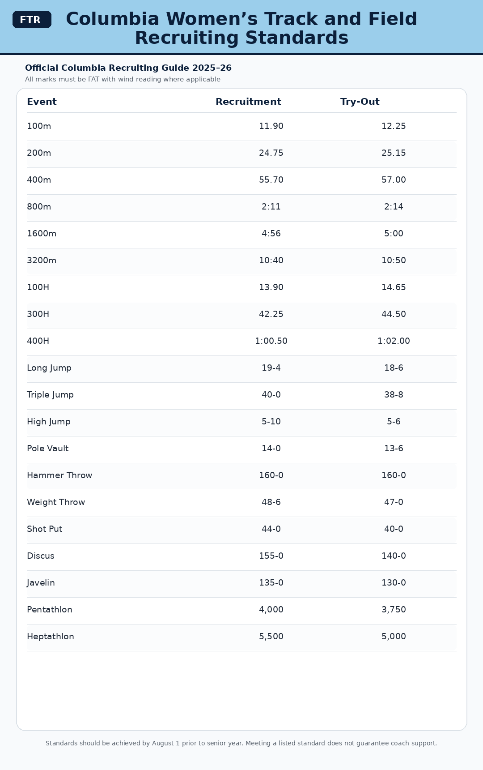Select the 3200m recruitment mark 10:40
483x770 pixels.
pos(271,261)
